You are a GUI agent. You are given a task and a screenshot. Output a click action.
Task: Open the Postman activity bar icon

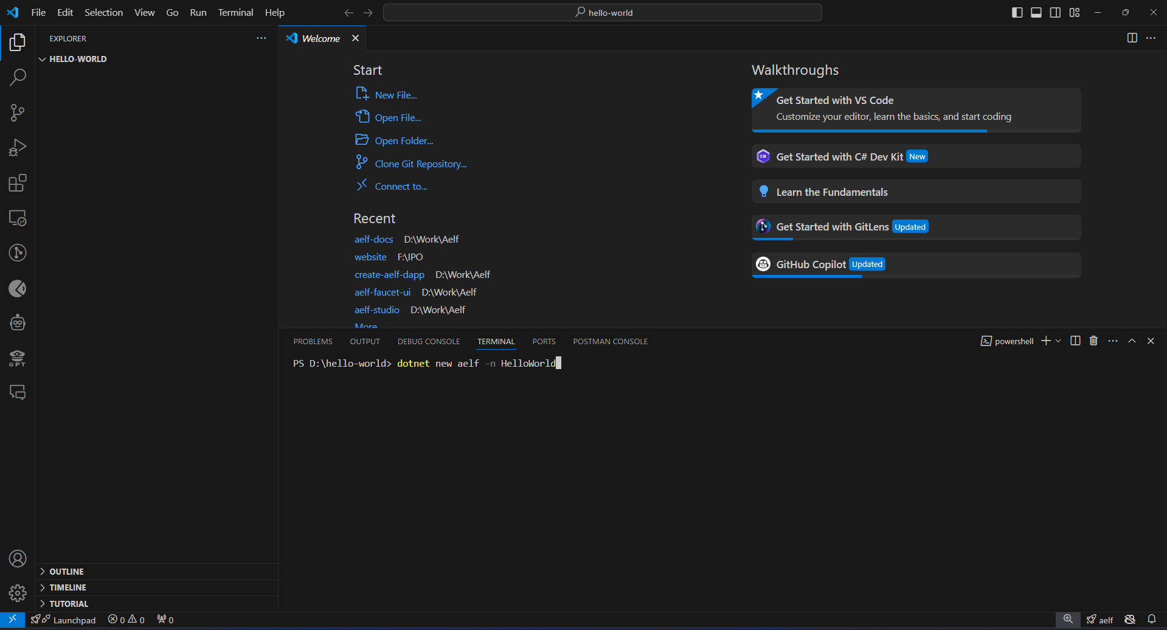pyautogui.click(x=18, y=288)
